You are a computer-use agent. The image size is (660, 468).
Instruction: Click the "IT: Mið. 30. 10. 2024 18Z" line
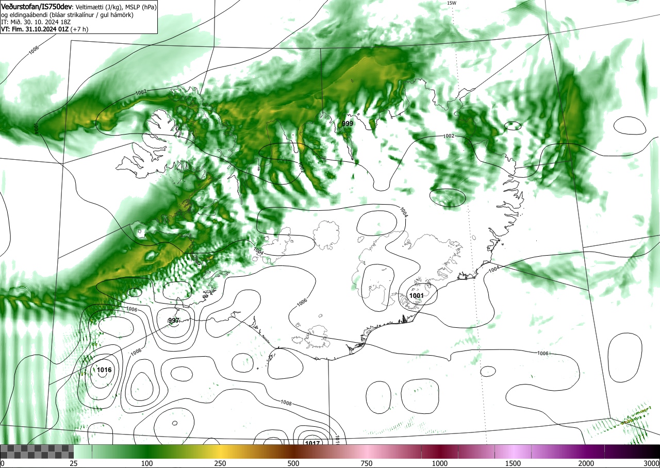coord(36,22)
